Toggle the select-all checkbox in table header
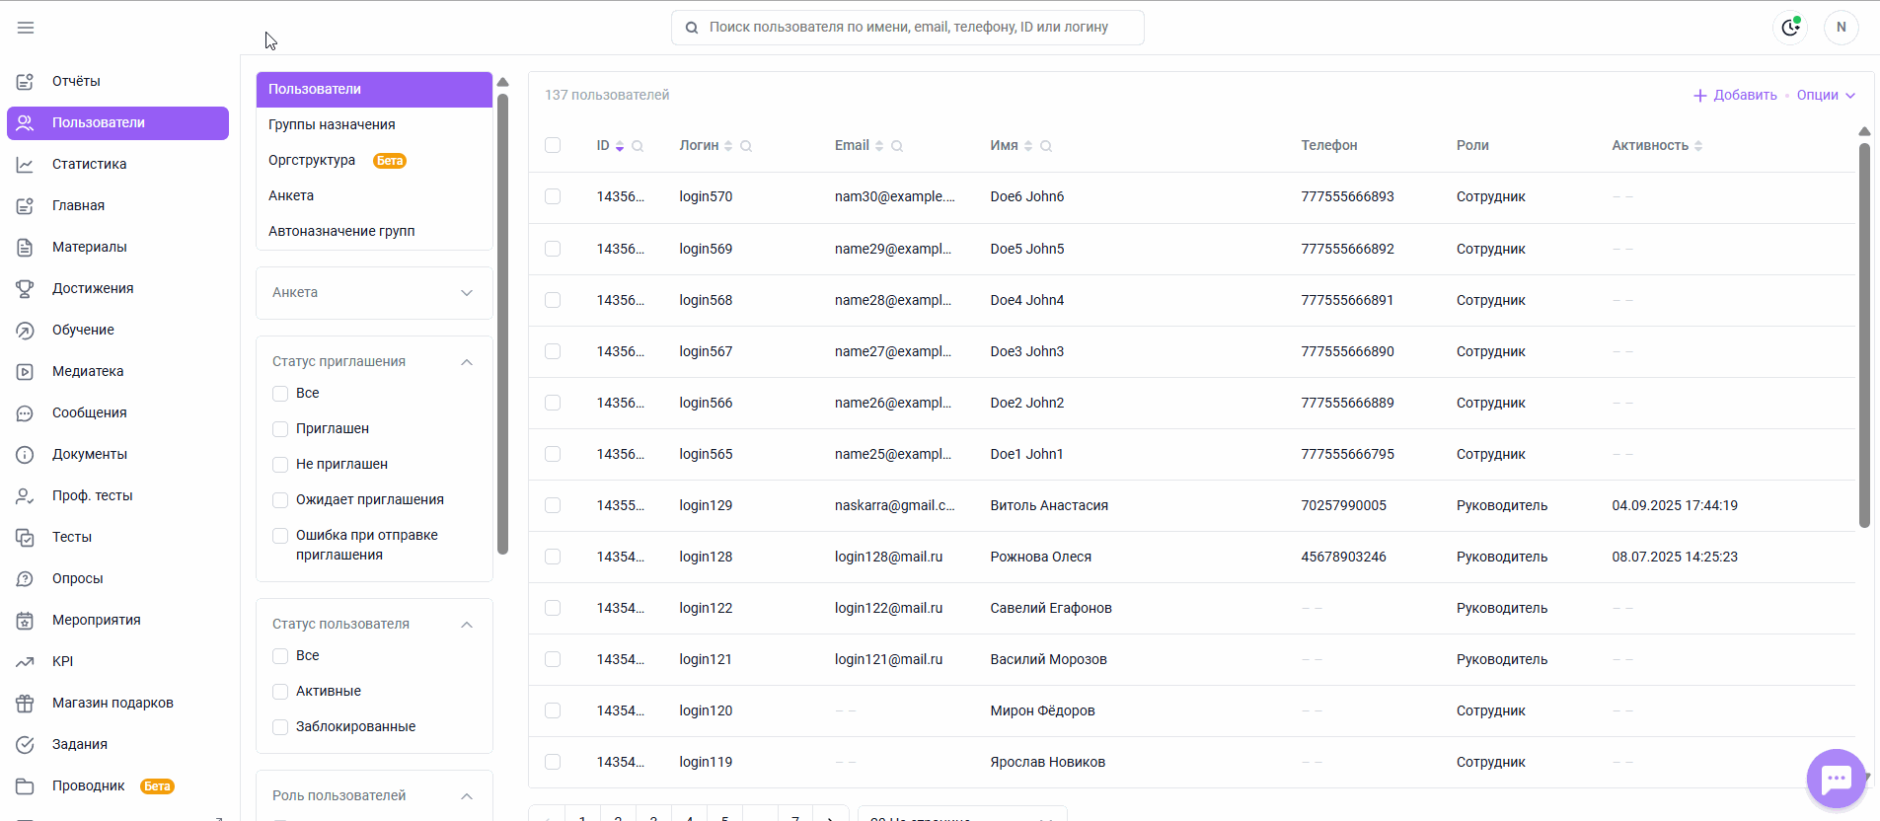This screenshot has width=1880, height=821. tap(553, 145)
